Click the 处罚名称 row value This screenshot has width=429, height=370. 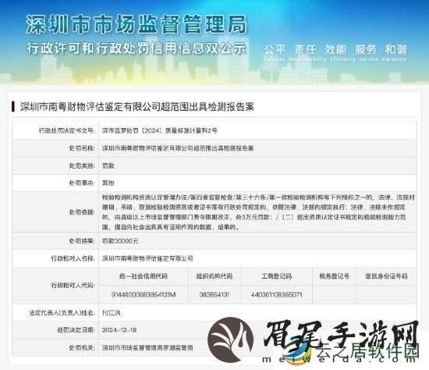178,148
